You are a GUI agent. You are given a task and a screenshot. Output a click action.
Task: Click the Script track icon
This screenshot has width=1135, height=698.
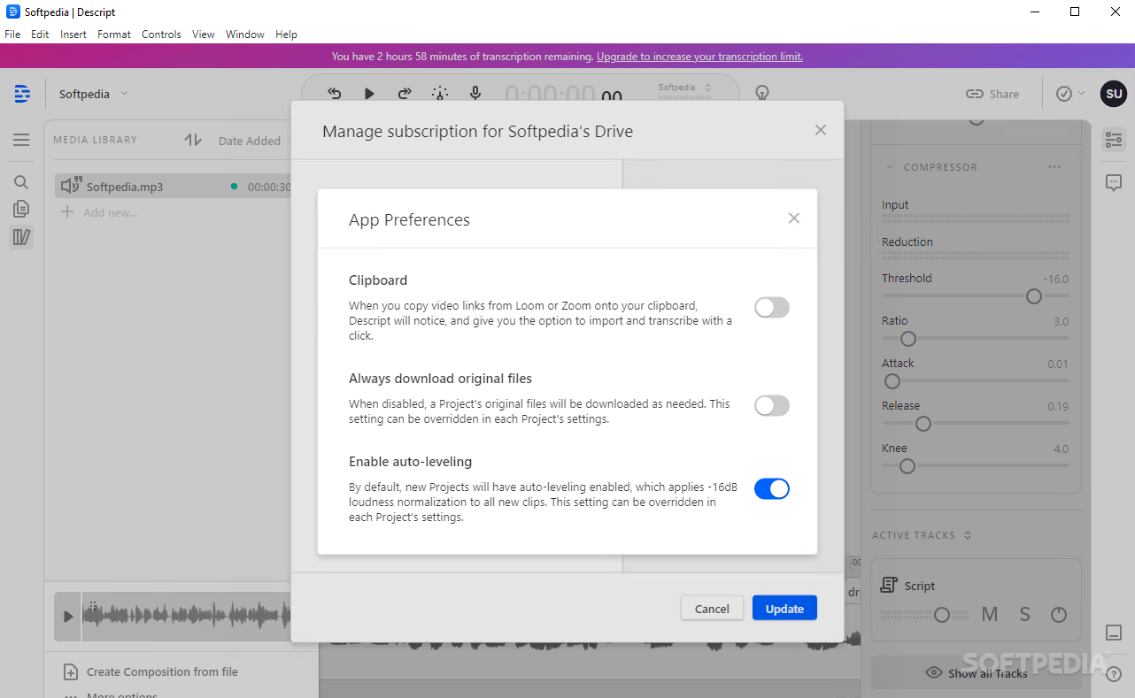pyautogui.click(x=889, y=586)
